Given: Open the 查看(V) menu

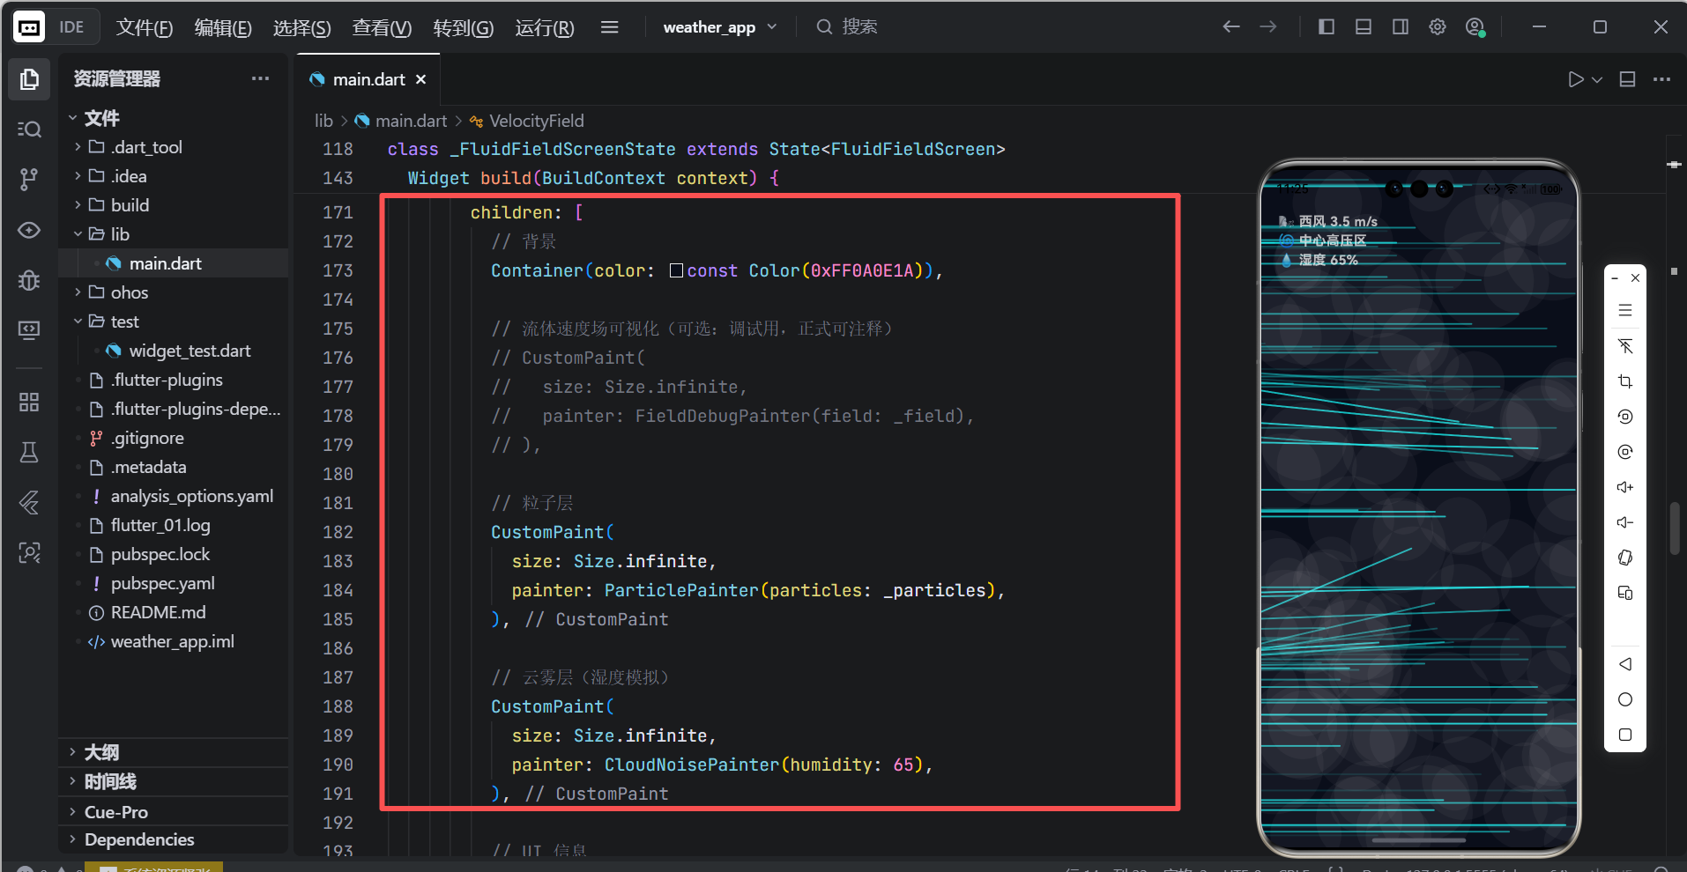Looking at the screenshot, I should coord(382,27).
